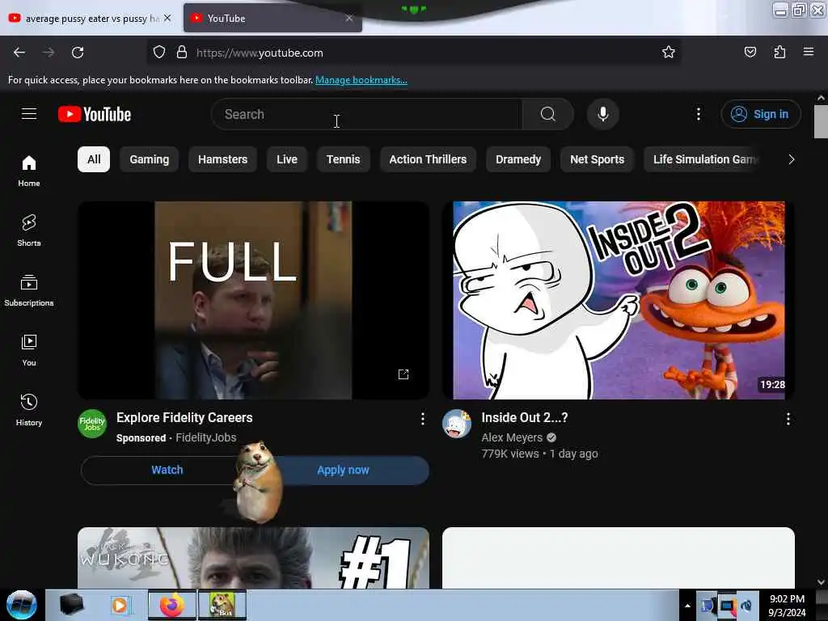Open History in the sidebar

coord(29,410)
